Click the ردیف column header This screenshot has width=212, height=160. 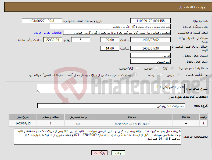tap(203, 117)
